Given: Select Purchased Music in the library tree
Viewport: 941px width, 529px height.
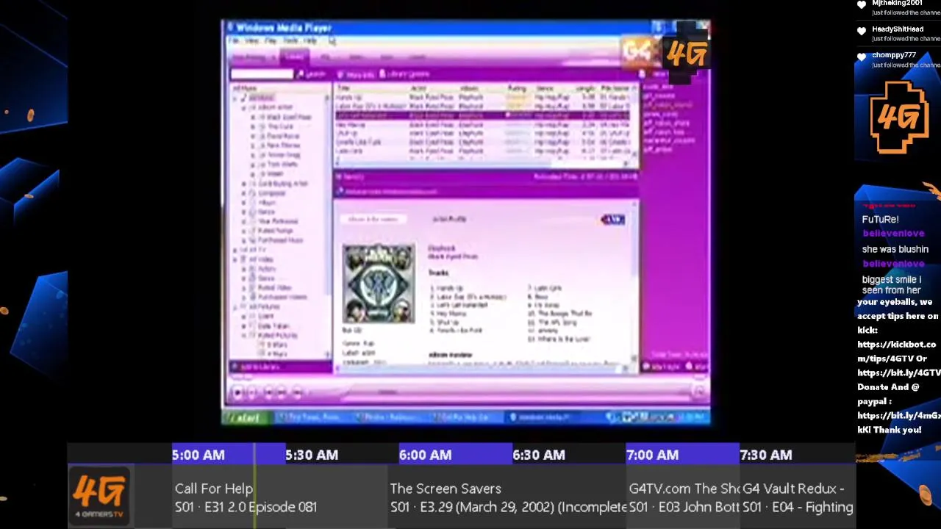Looking at the screenshot, I should pyautogui.click(x=280, y=240).
